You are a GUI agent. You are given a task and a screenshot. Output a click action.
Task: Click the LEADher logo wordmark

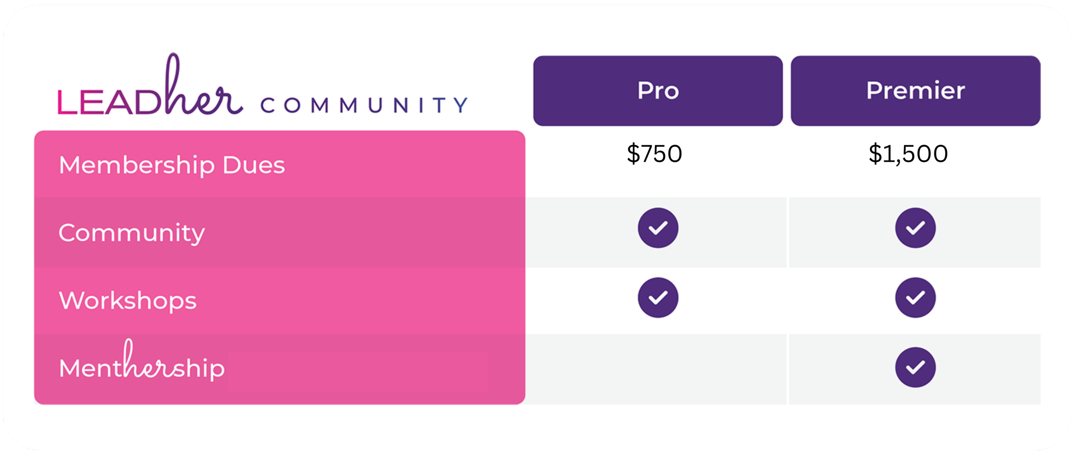[x=150, y=84]
